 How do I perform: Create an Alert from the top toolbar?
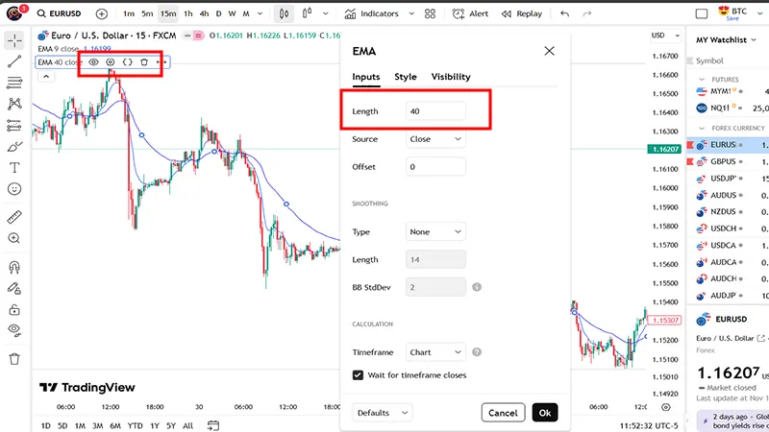tap(471, 14)
